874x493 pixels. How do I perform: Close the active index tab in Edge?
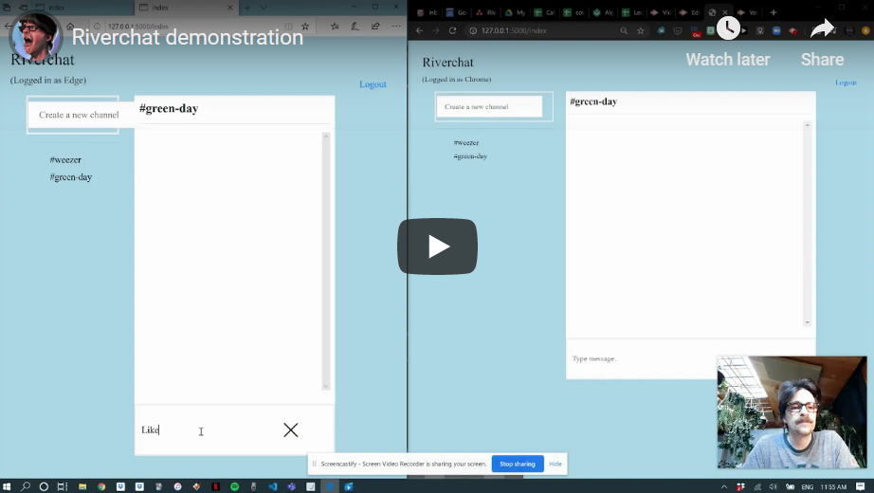[229, 8]
